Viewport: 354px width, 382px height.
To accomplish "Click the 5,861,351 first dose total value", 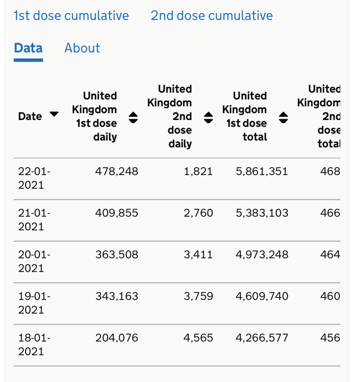I will pyautogui.click(x=262, y=171).
